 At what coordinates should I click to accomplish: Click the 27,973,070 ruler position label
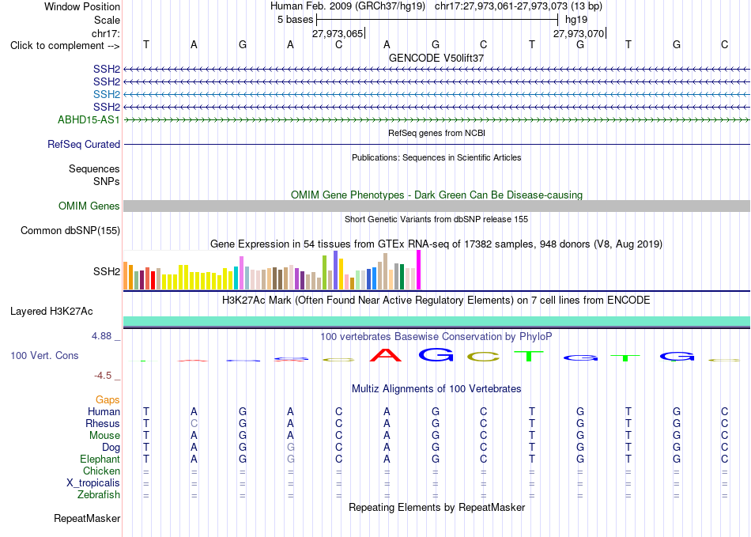pyautogui.click(x=578, y=33)
